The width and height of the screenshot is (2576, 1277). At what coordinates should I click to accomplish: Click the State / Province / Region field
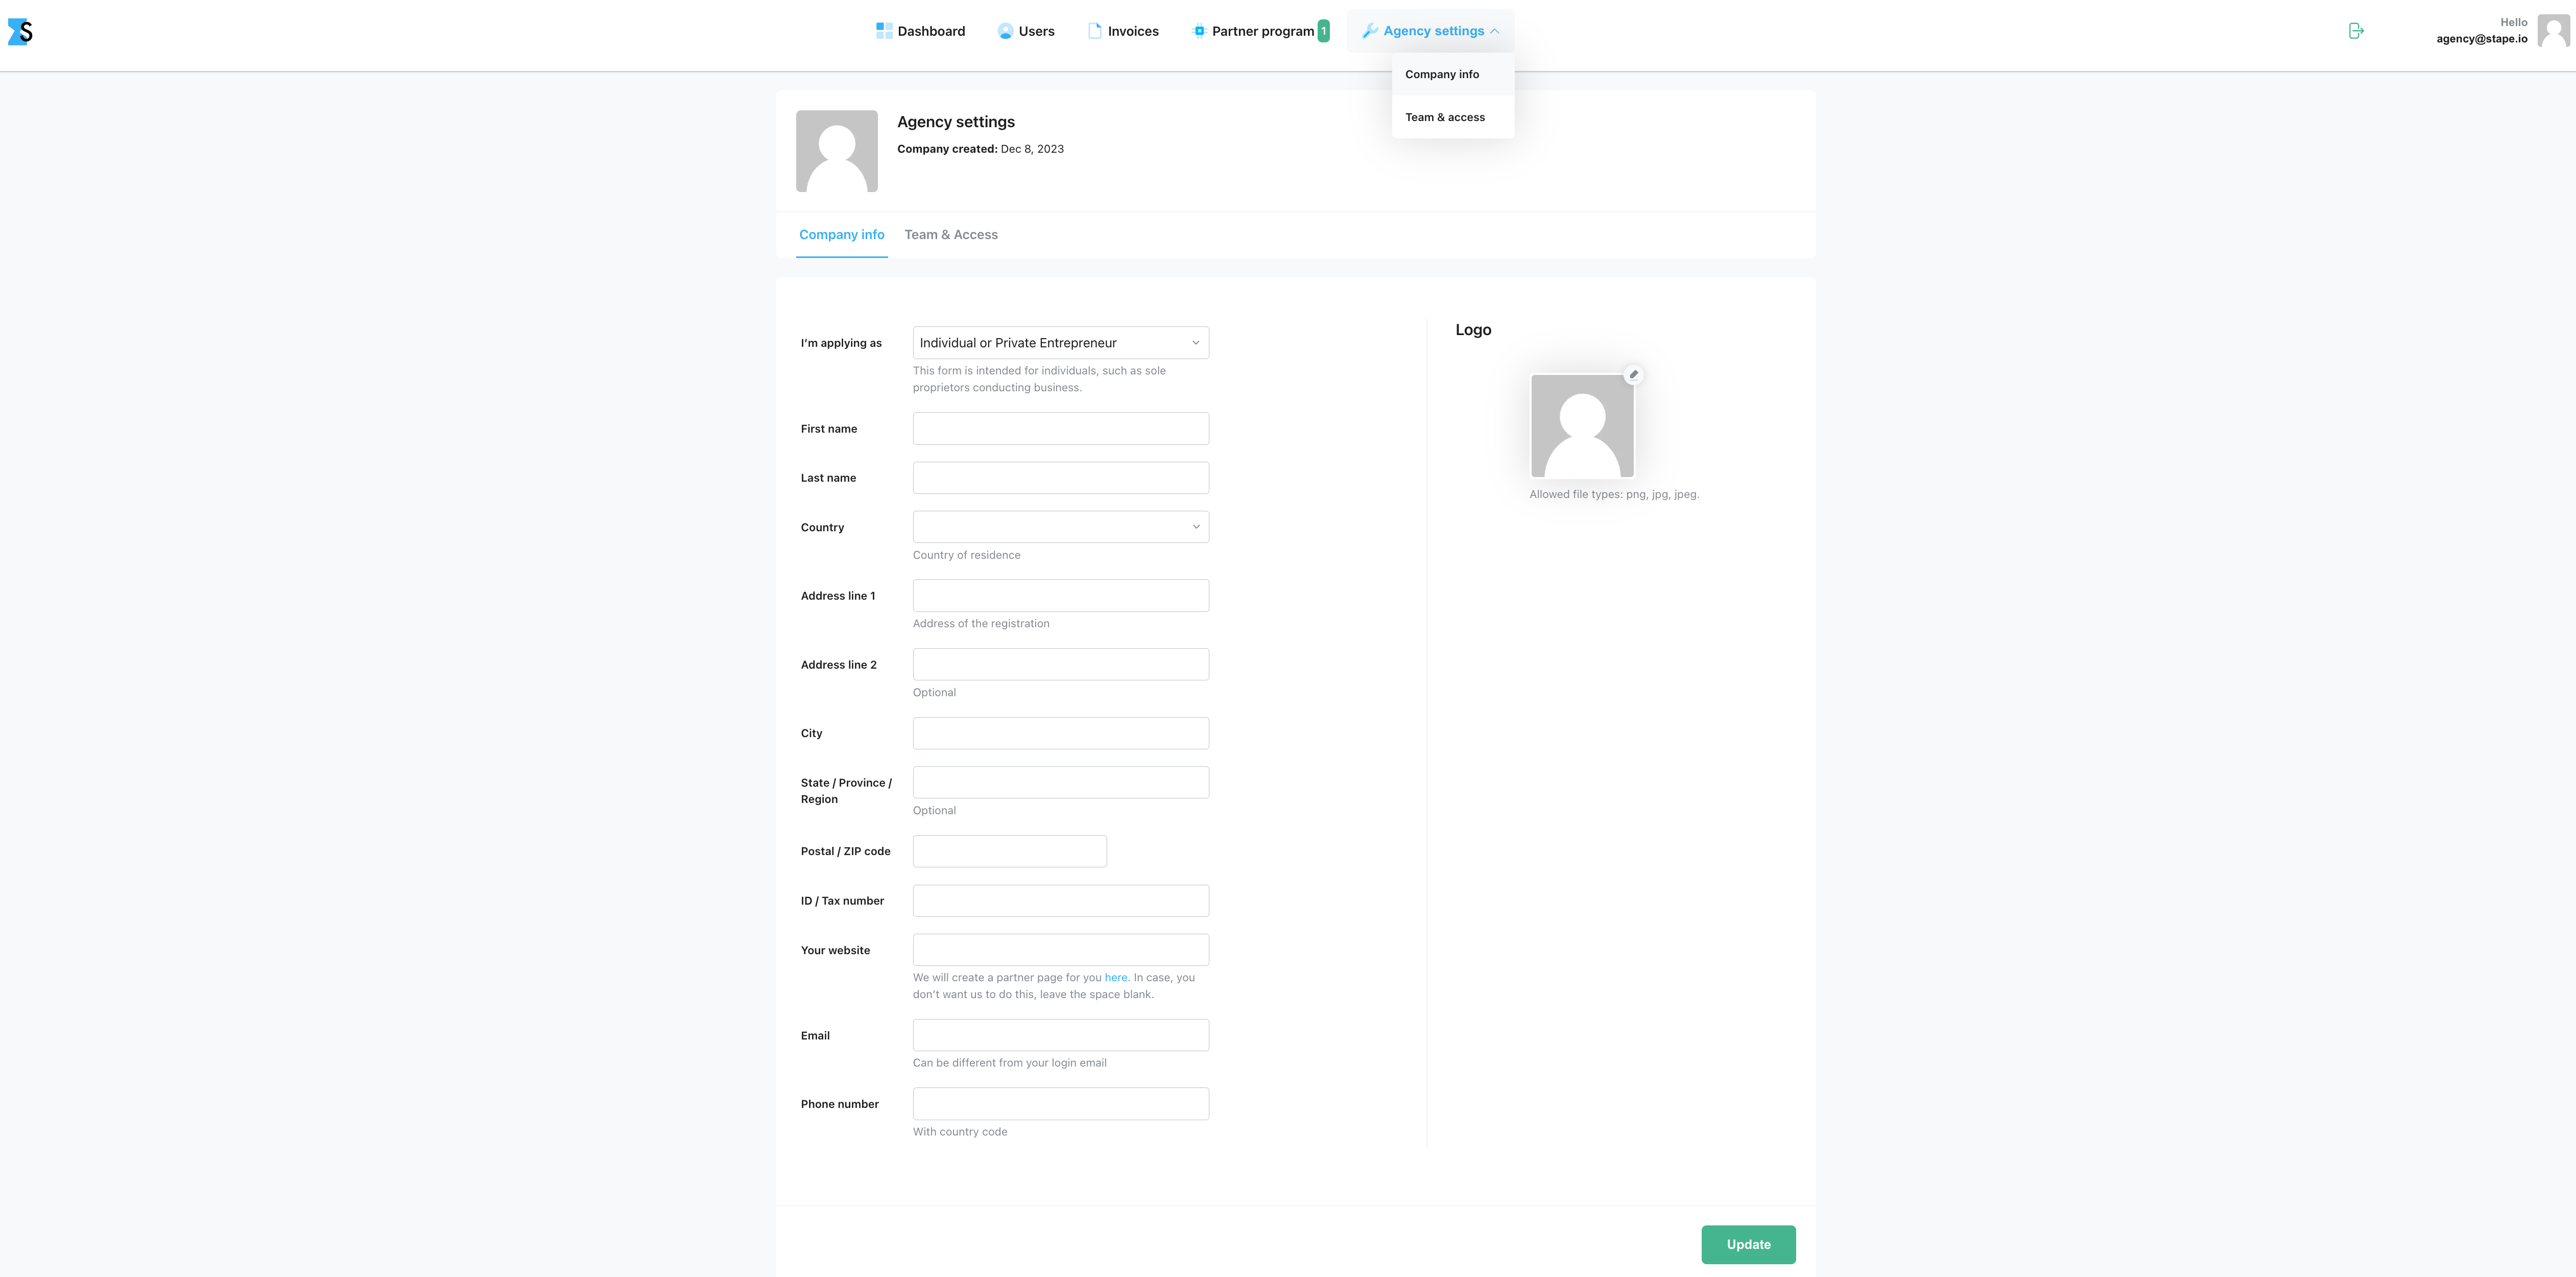point(1060,782)
